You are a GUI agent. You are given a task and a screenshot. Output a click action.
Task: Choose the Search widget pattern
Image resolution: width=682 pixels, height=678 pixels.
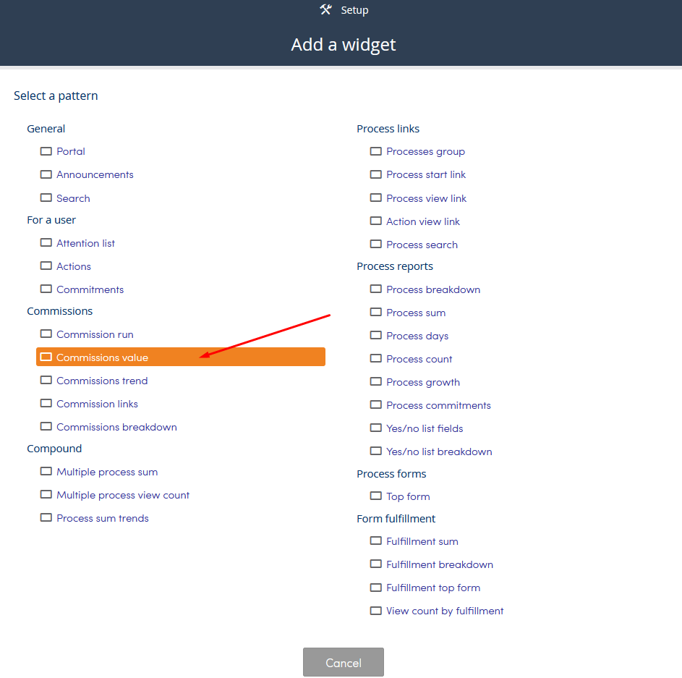pyautogui.click(x=73, y=198)
